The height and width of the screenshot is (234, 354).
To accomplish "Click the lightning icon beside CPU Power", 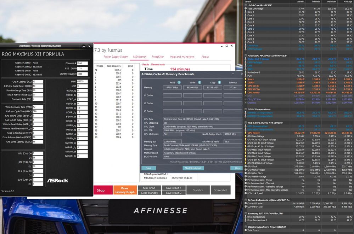I will [x=246, y=93].
